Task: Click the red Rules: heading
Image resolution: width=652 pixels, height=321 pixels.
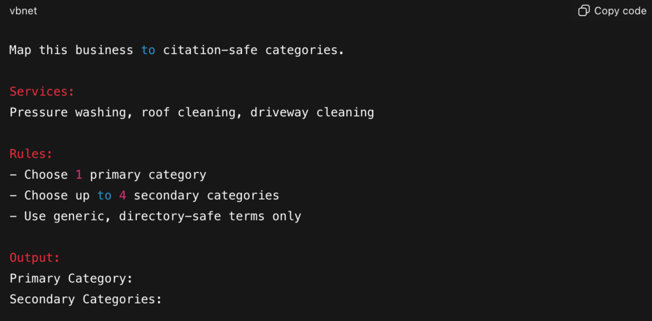Action: coord(31,154)
